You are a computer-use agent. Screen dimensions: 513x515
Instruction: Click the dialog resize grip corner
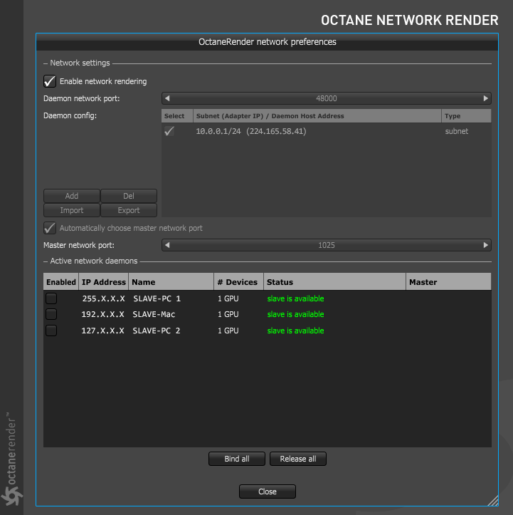coord(493,501)
